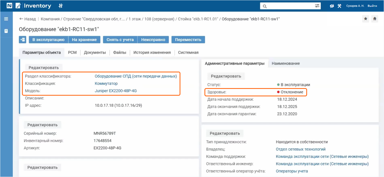Toggle the crossed-out eye visibility icon

click(x=332, y=6)
